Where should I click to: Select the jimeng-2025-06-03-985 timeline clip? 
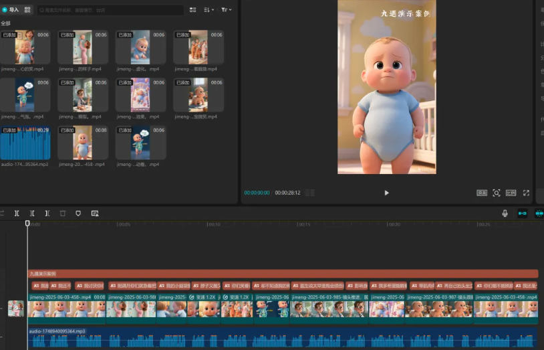[329, 309]
